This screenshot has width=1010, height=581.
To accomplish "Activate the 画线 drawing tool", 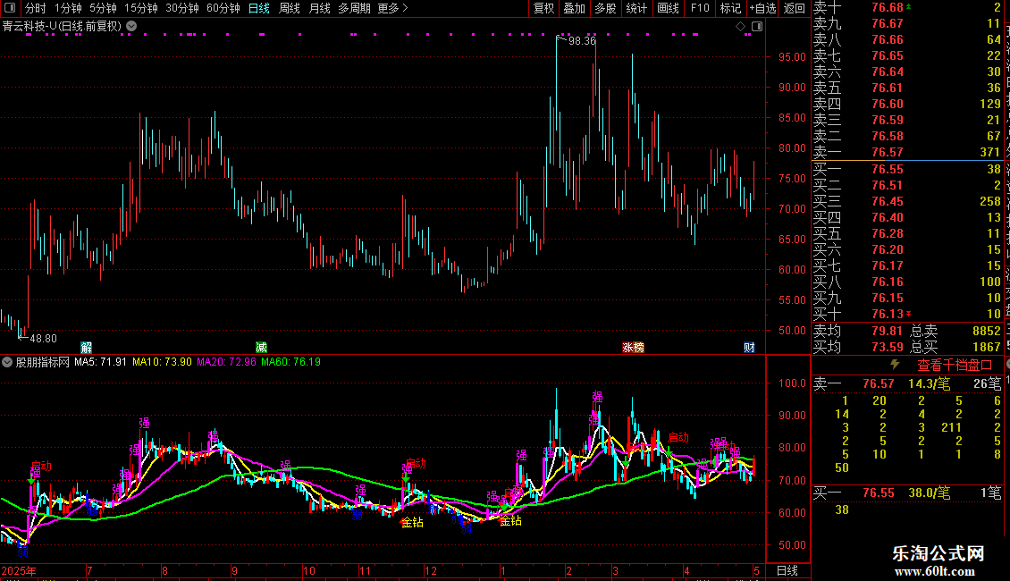I will (x=668, y=8).
